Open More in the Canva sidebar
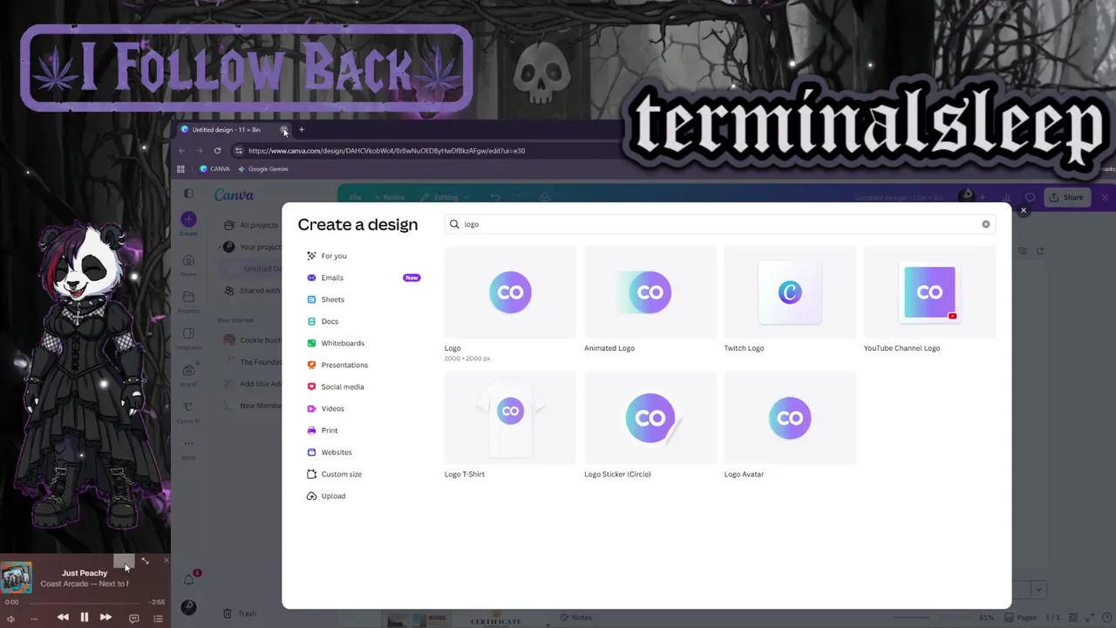Image resolution: width=1116 pixels, height=628 pixels. [x=188, y=448]
